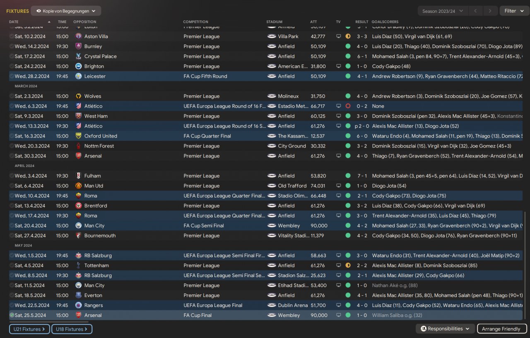Click the Aston Villa club badge
Image resolution: width=530 pixels, height=338 pixels.
(79, 36)
